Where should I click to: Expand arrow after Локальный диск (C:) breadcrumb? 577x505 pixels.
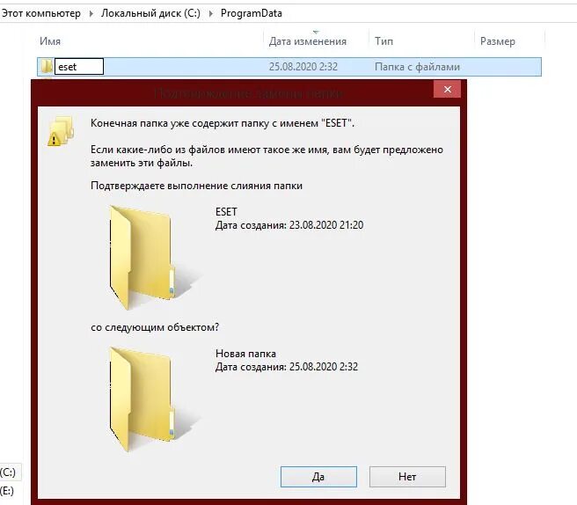point(211,13)
